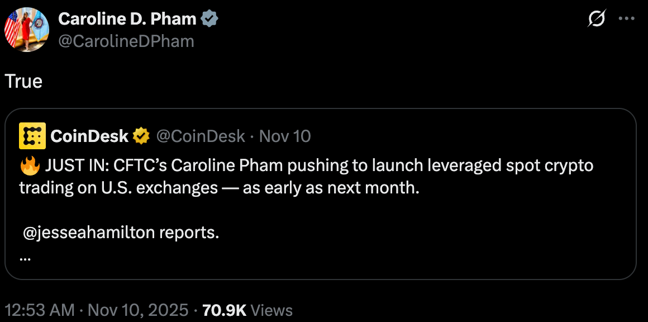Visit the @CarolineDPham handle
The image size is (648, 322).
(126, 41)
